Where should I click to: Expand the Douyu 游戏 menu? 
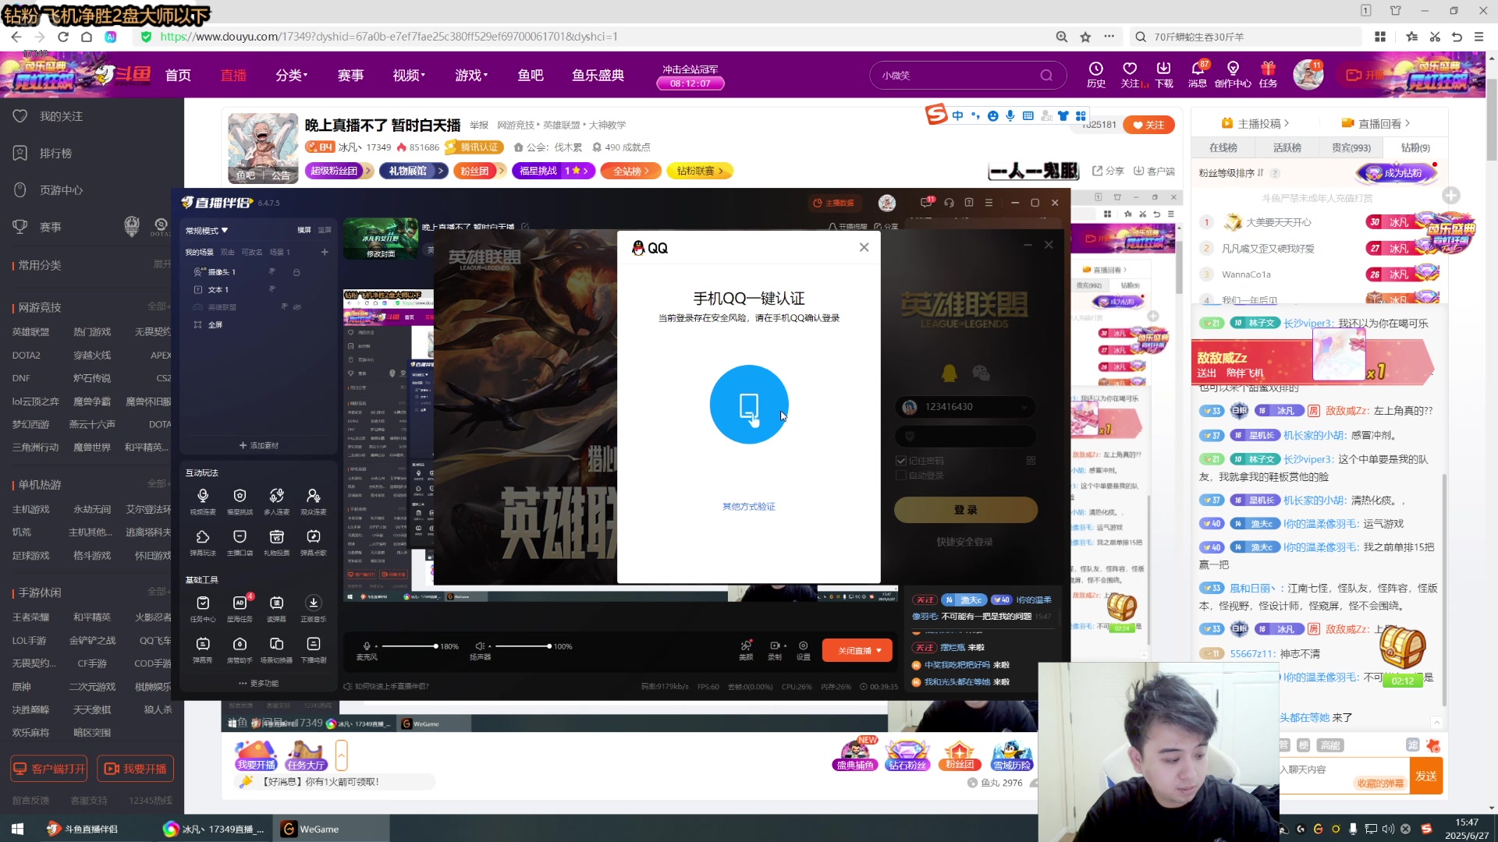coord(471,75)
